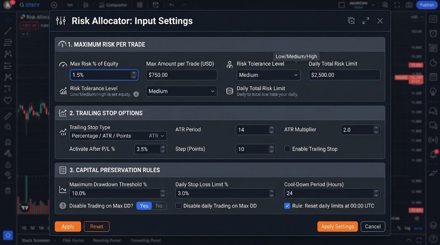Click the question mark help icon beside Disable Trading
The height and width of the screenshot is (245, 440).
pos(63,206)
